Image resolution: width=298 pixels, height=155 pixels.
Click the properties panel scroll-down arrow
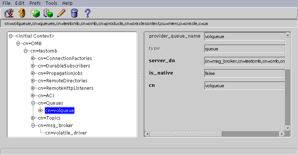(288, 128)
